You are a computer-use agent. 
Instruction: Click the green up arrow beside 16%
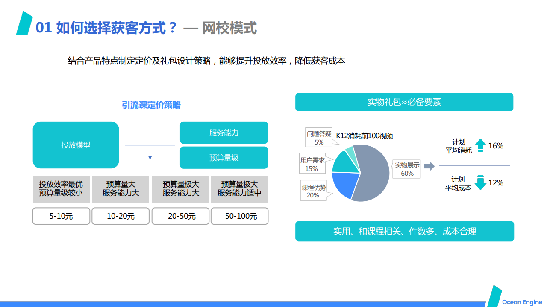480,145
